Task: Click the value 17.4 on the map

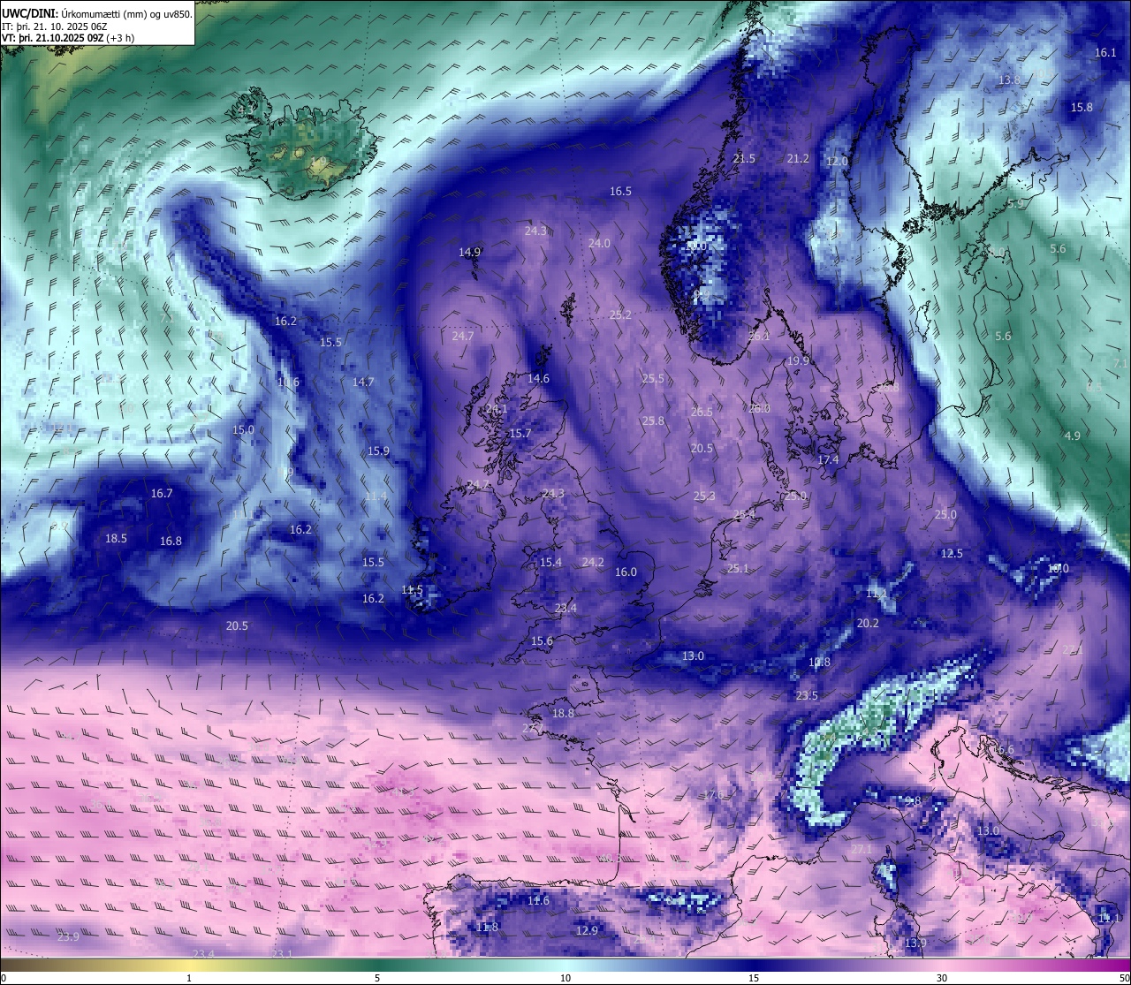Action: click(x=828, y=460)
